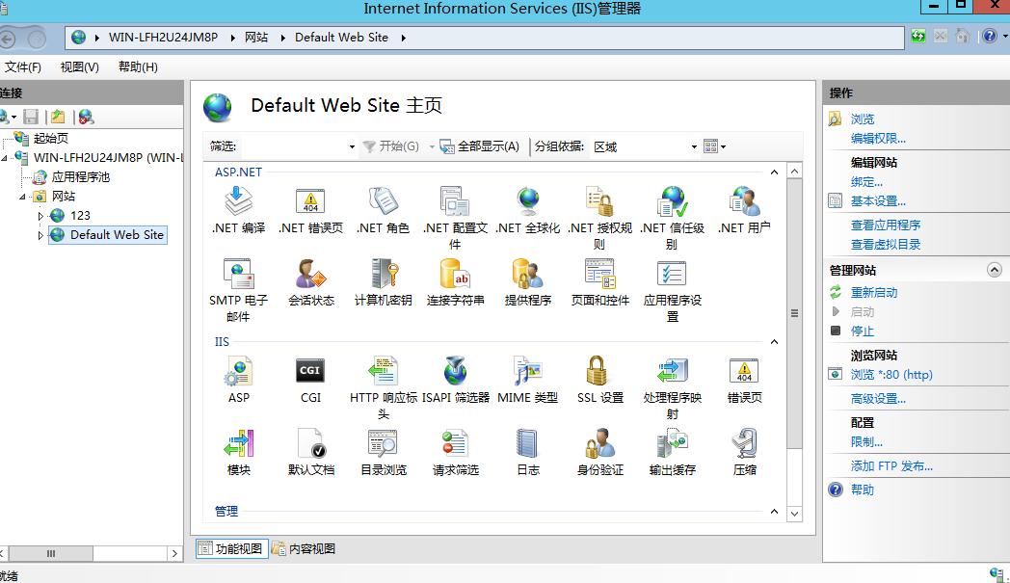Open the 文件(F) menu
Viewport: 1010px width, 583px height.
click(22, 67)
